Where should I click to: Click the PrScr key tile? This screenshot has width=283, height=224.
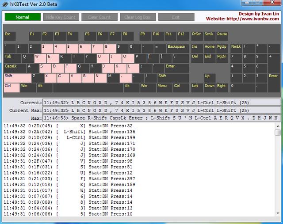pos(197,36)
